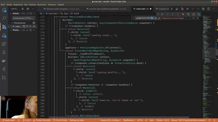Image resolution: width=218 pixels, height=122 pixels.
Task: Discard changes to main.dart
Action: click(x=27, y=26)
